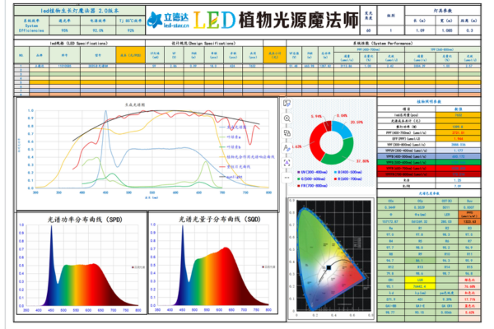
Task: Select the 1.085 width value cell
Action: coord(446,30)
